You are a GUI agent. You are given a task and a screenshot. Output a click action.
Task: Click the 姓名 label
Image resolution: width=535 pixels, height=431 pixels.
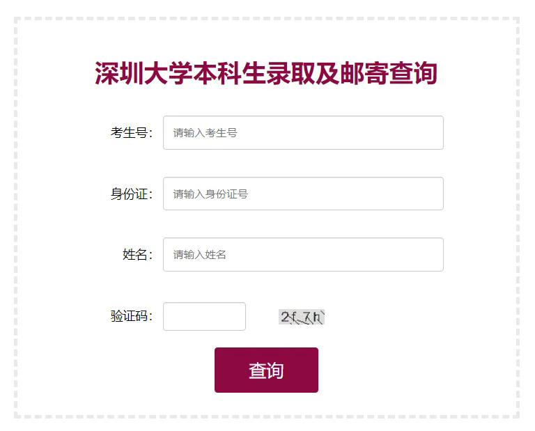(137, 255)
